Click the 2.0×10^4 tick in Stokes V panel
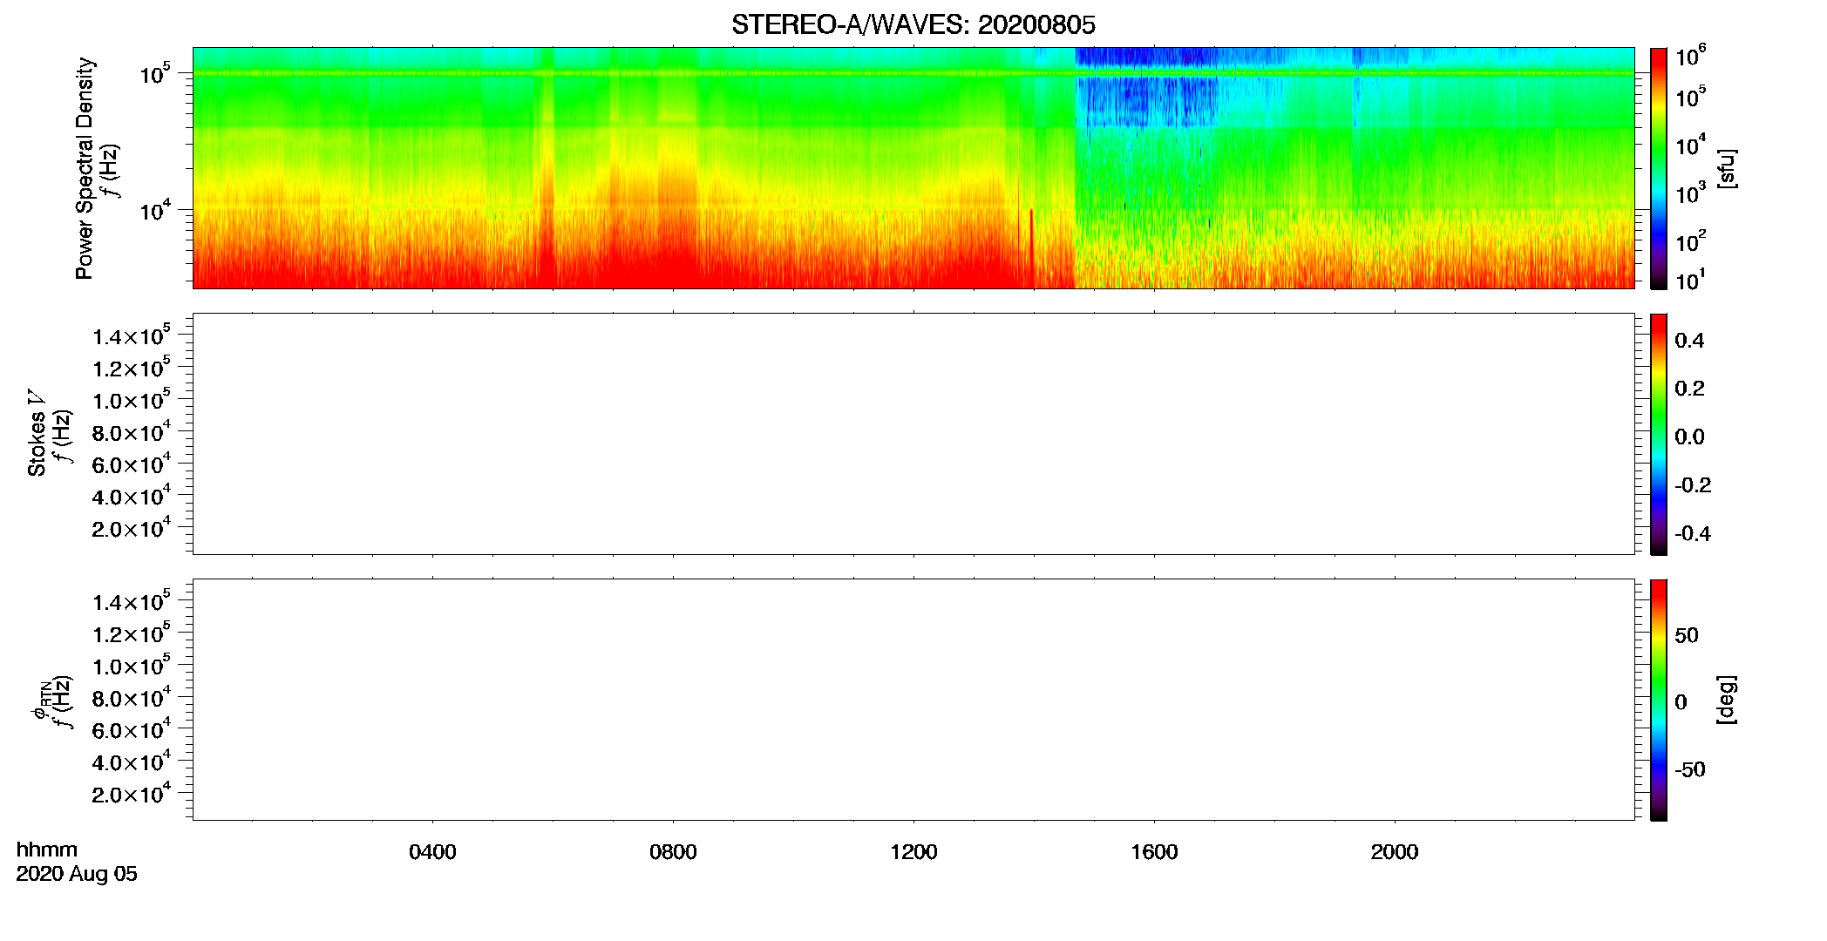The height and width of the screenshot is (941, 1827). pos(132,528)
